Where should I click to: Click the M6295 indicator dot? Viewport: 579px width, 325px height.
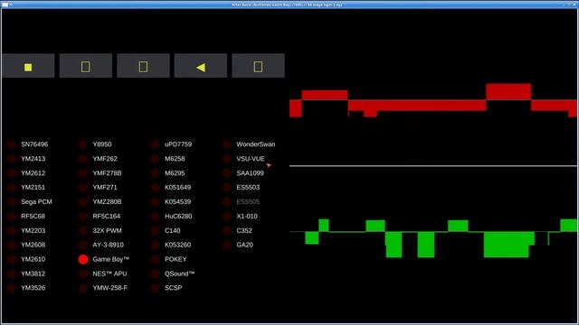tap(155, 173)
